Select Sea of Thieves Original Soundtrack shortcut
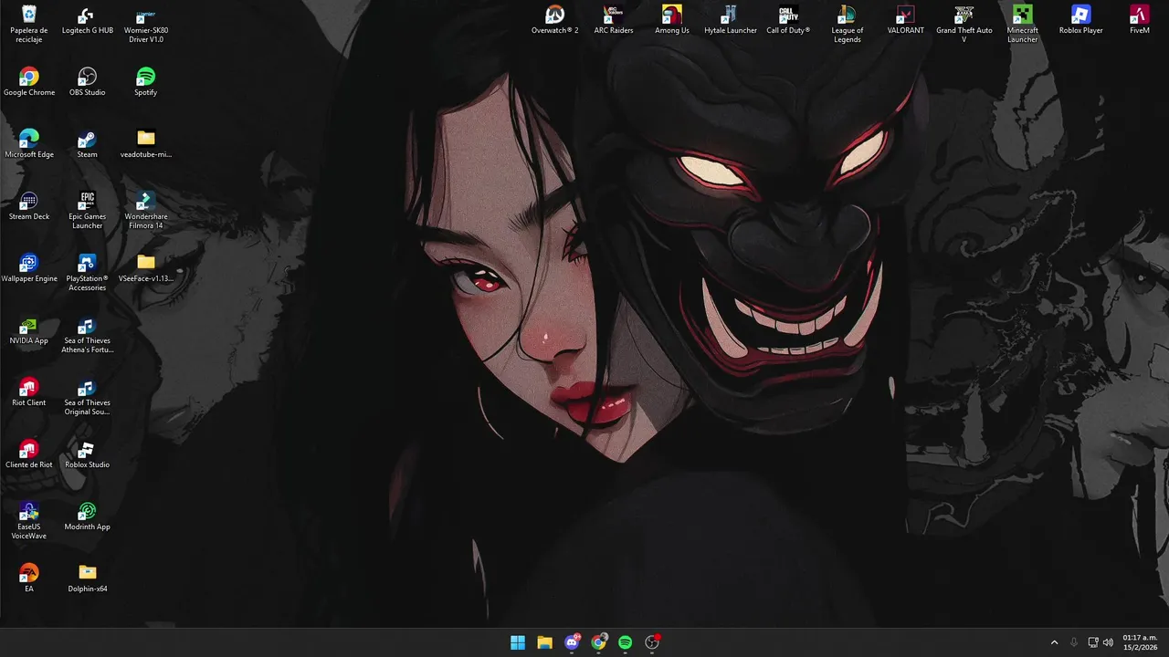This screenshot has width=1169, height=657. (x=88, y=396)
